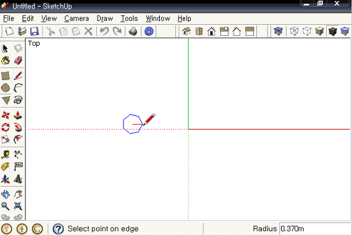Viewport: 352px width, 235px height.
Task: Click the Zoom Extents tool
Action: (18, 206)
